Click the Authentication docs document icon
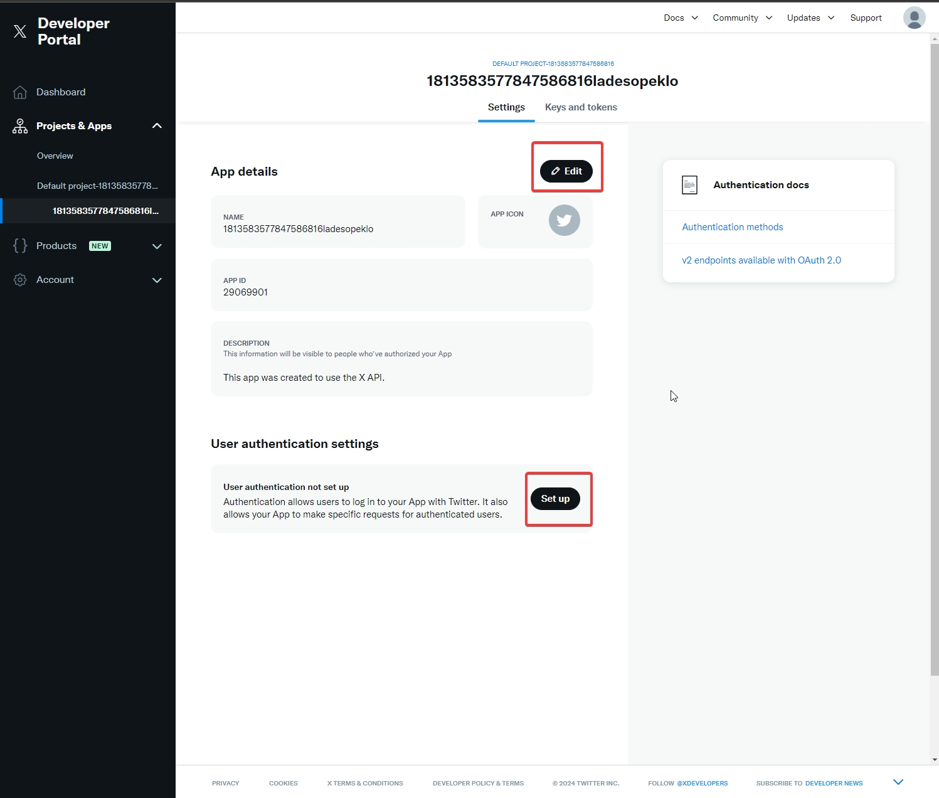The image size is (939, 798). coord(689,185)
